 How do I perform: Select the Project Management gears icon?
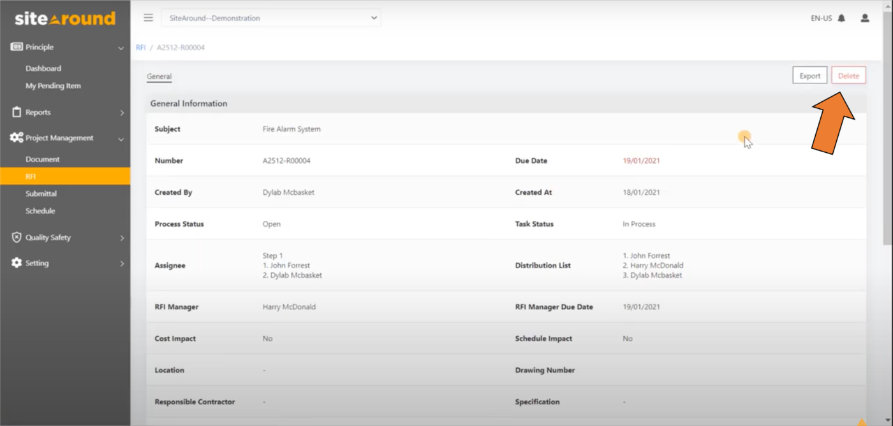click(x=16, y=138)
